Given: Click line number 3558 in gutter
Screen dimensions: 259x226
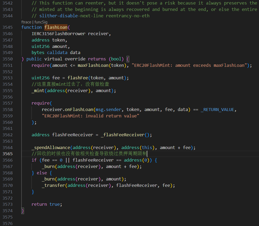Looking at the screenshot, I should (8, 110).
